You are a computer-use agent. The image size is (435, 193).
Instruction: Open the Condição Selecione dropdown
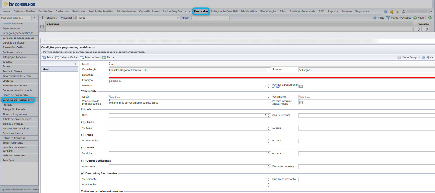coord(272,81)
